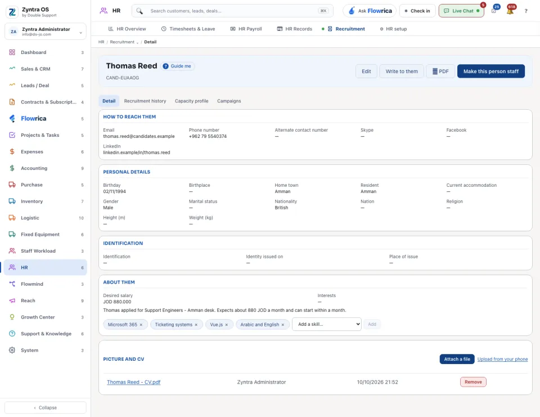
Task: Select the HR item in sidebar
Action: (x=46, y=267)
